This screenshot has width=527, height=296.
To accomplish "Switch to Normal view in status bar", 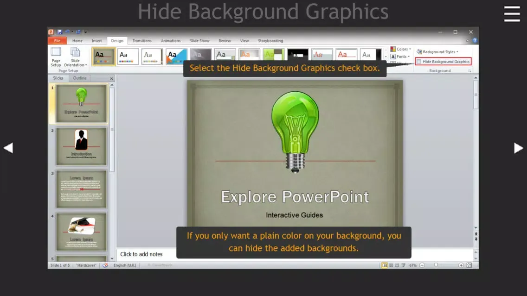I will coord(385,265).
